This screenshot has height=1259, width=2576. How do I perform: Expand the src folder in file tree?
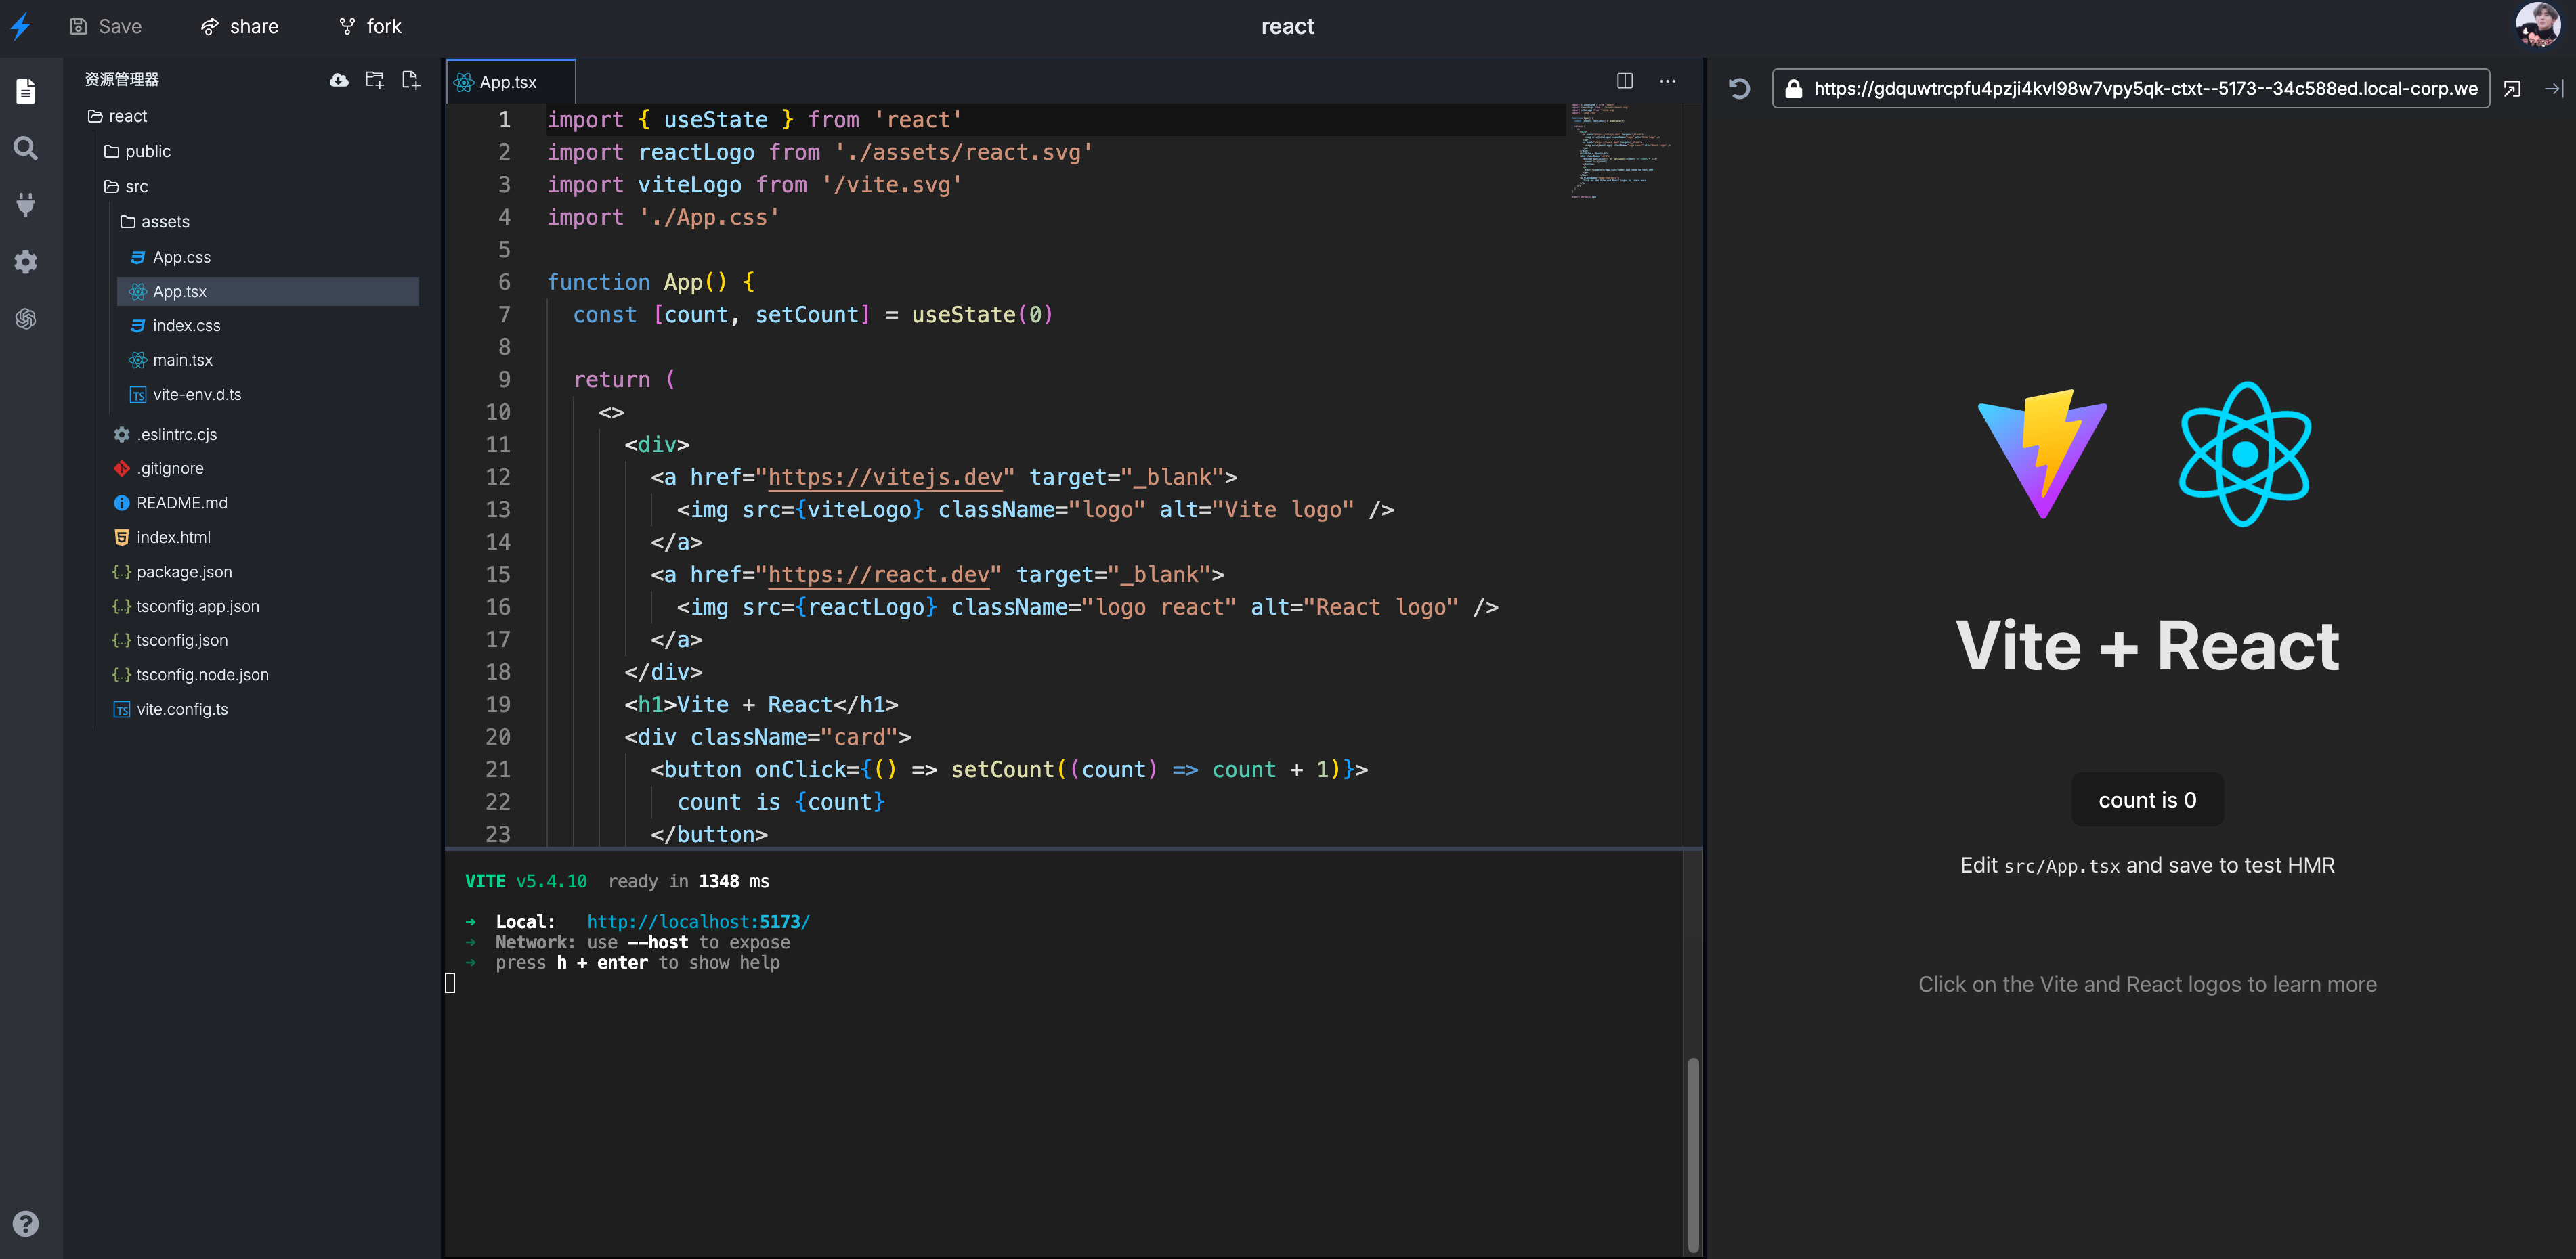pyautogui.click(x=135, y=185)
